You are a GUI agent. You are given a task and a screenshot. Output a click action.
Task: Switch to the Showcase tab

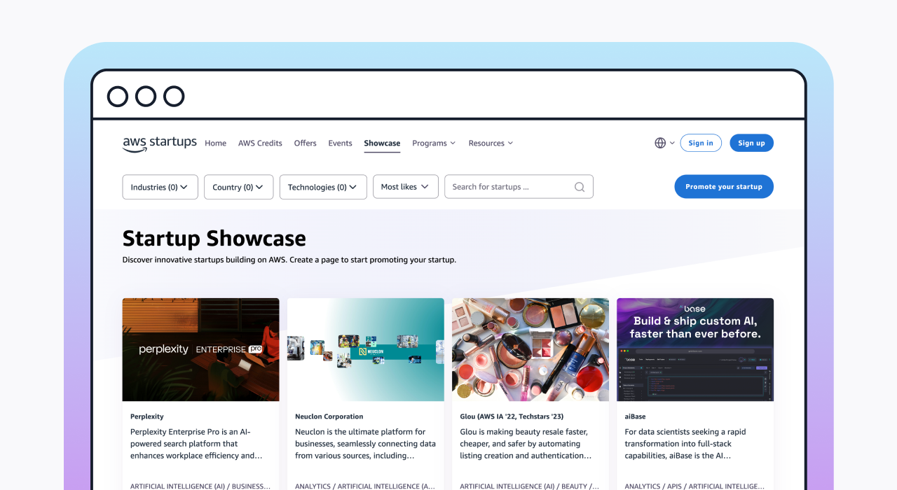click(382, 143)
